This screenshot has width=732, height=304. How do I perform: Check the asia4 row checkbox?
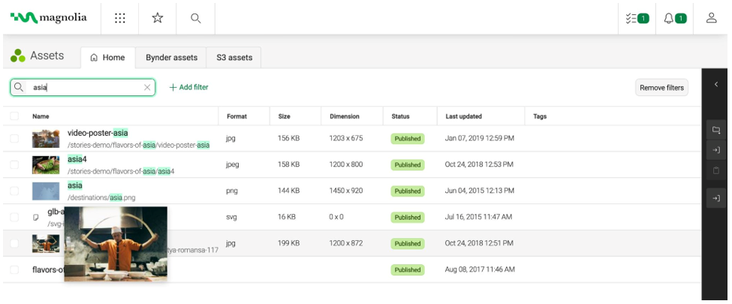pos(14,165)
